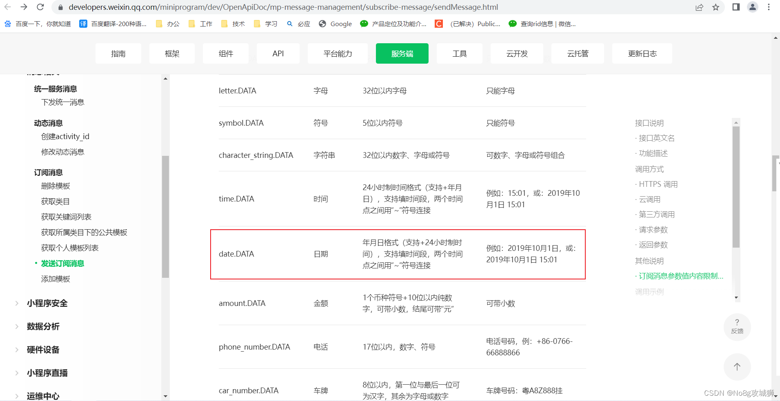Open the 办公 bookmark folder

coord(168,24)
